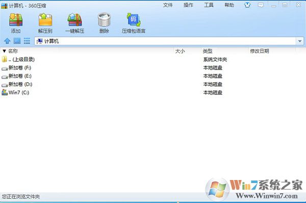Click the 添加 (Add) archive icon
Image resolution: width=306 pixels, height=203 pixels.
(x=16, y=20)
